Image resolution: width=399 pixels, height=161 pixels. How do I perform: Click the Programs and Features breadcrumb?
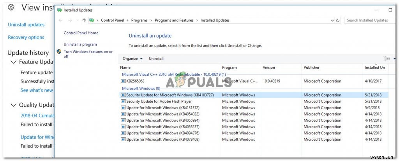pos(174,20)
